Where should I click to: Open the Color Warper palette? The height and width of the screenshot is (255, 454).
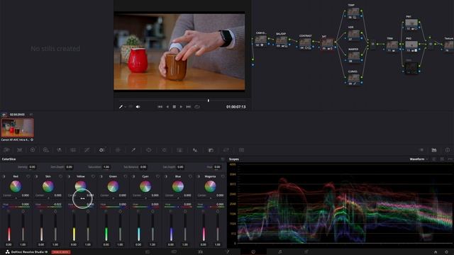118,150
